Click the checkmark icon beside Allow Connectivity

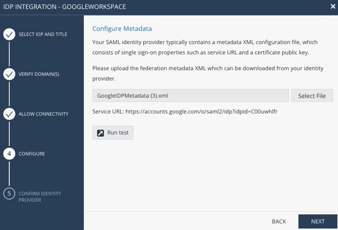[x=9, y=114]
